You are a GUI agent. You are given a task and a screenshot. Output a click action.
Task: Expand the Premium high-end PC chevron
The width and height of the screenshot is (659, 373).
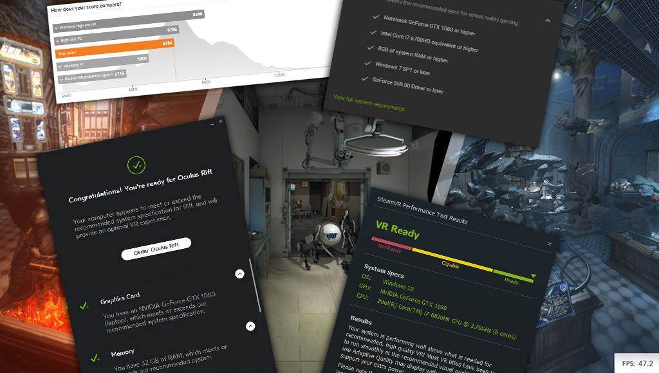point(57,28)
